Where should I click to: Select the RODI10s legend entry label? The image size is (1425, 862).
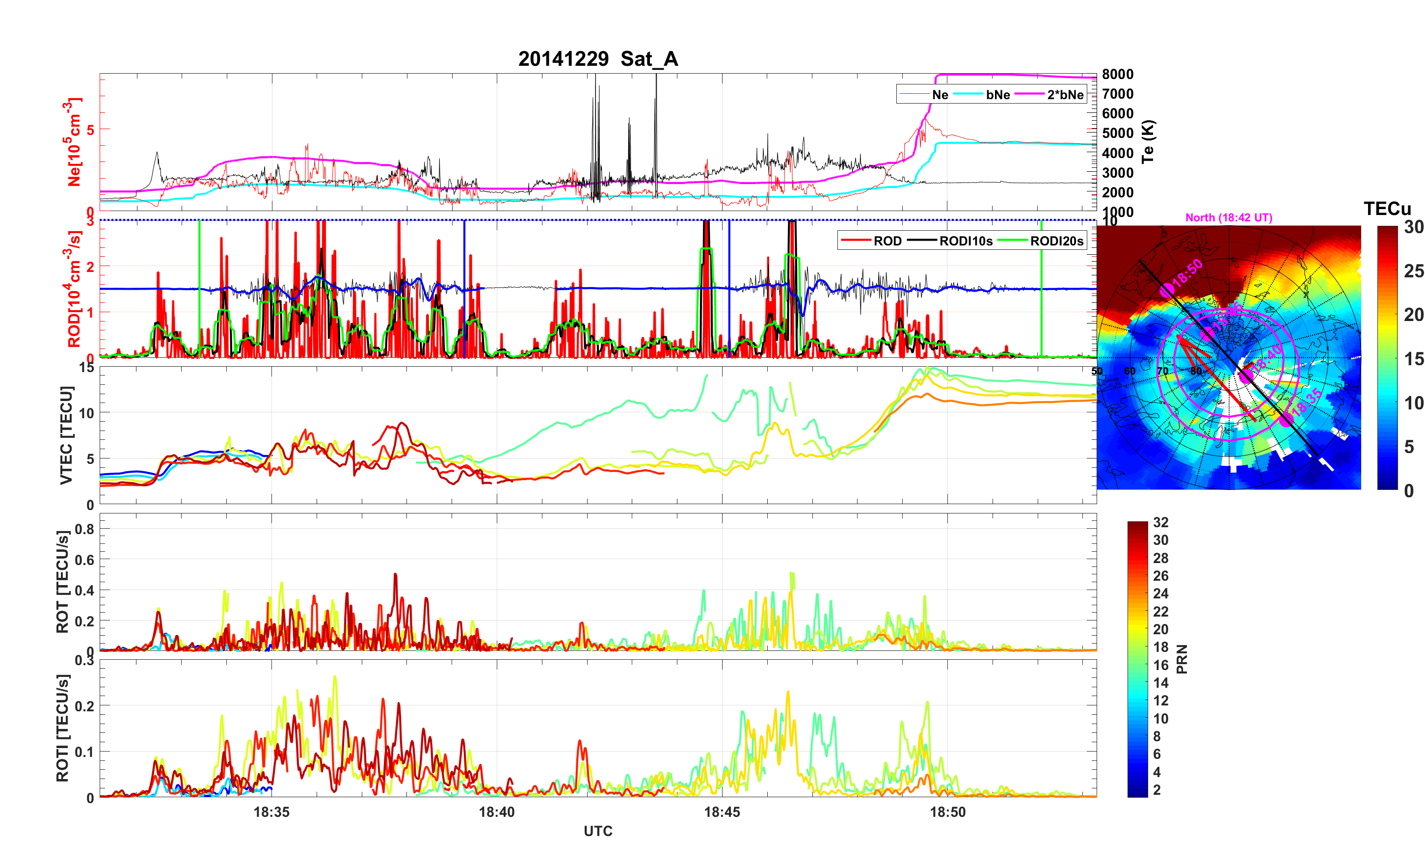click(966, 241)
